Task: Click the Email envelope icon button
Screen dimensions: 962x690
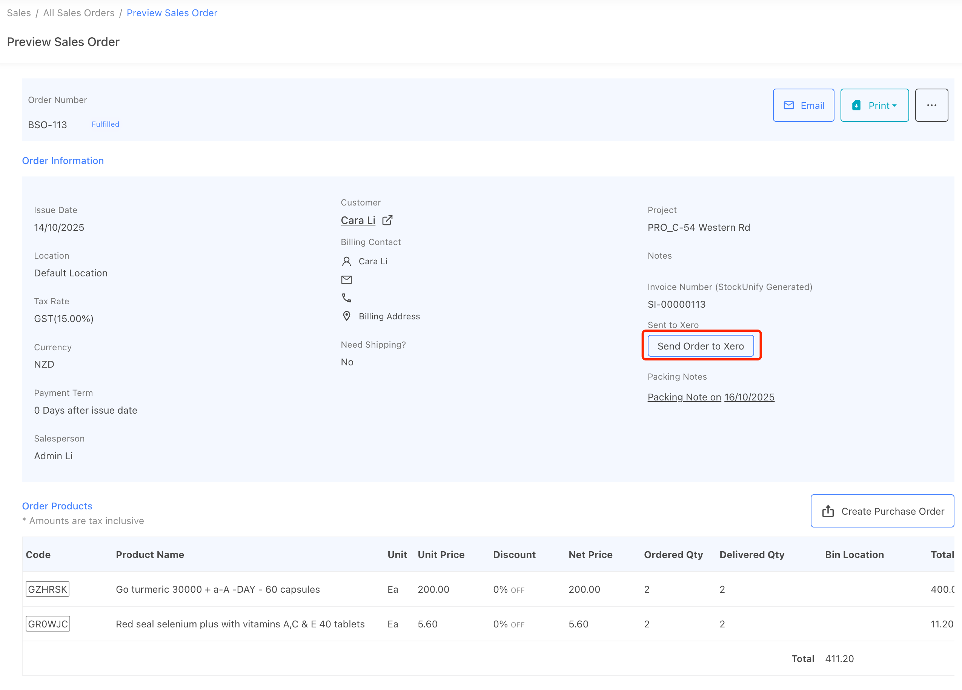Action: pos(788,105)
